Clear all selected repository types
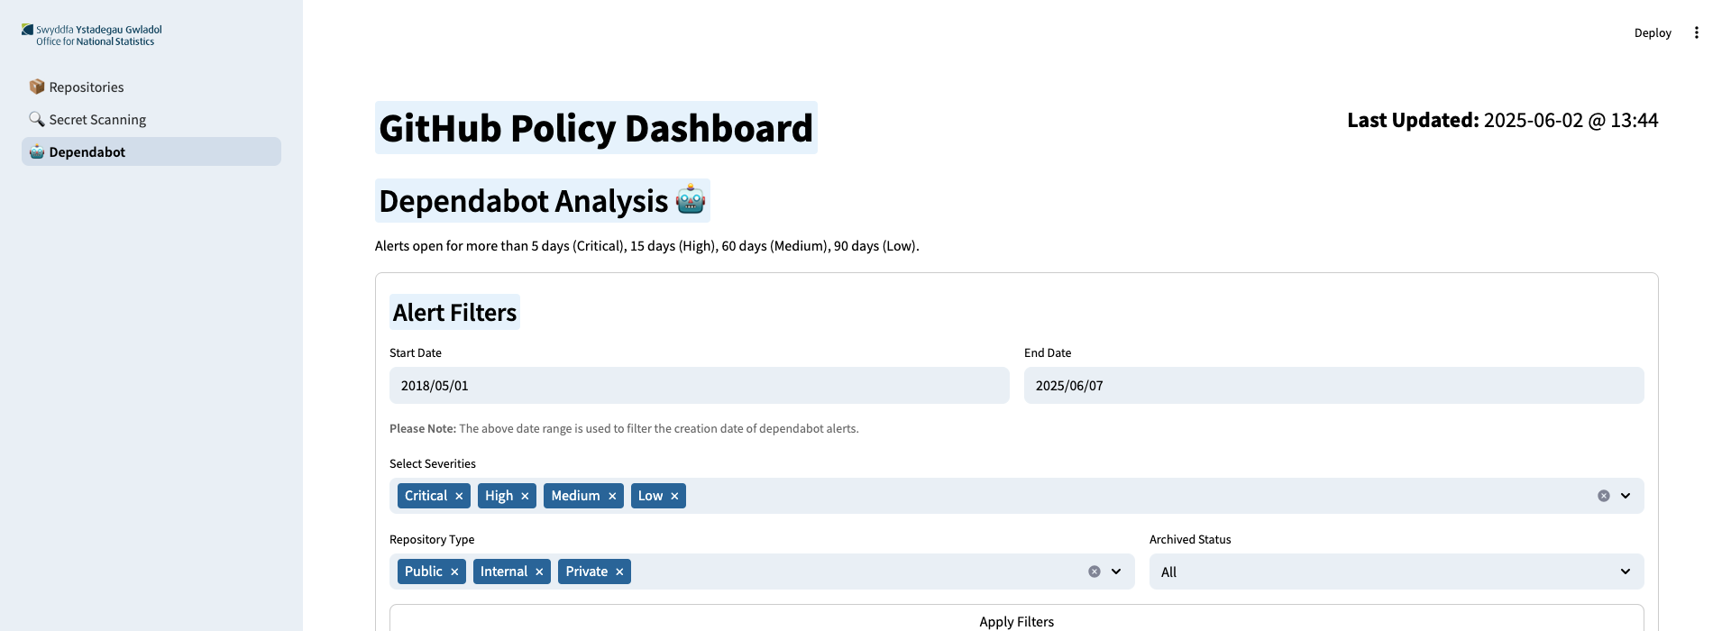Viewport: 1731px width, 631px height. [x=1094, y=572]
